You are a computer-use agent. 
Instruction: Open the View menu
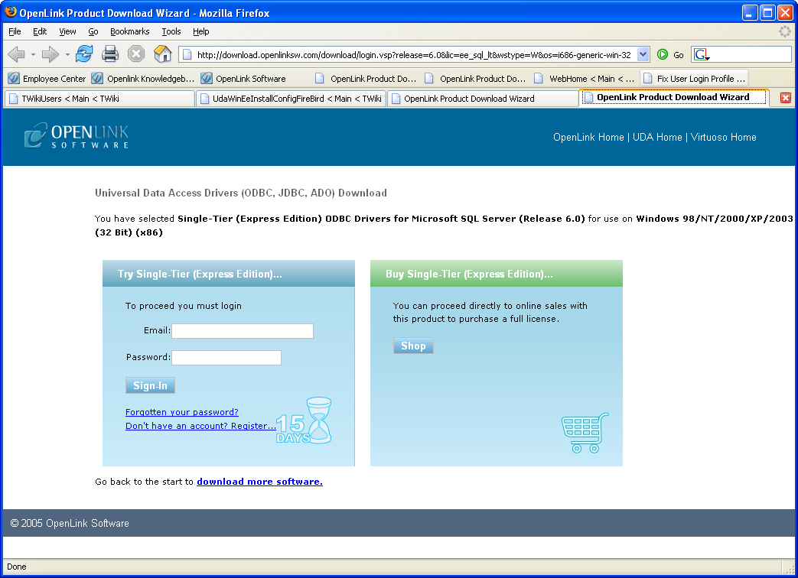[x=67, y=31]
